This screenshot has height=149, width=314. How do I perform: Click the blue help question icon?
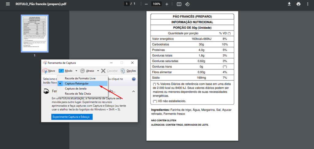pos(134,79)
